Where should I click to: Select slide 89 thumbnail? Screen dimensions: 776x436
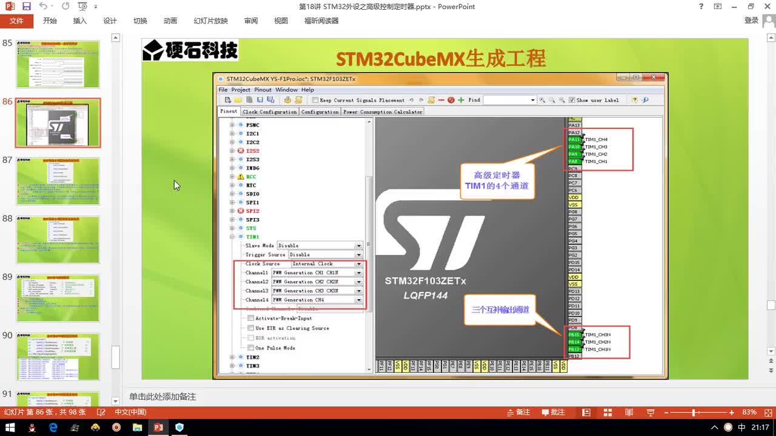coord(58,298)
